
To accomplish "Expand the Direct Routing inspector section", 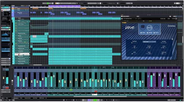I will [x=6, y=63].
